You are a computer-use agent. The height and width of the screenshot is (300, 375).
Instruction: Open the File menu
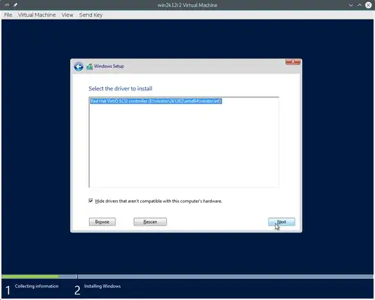(8, 15)
